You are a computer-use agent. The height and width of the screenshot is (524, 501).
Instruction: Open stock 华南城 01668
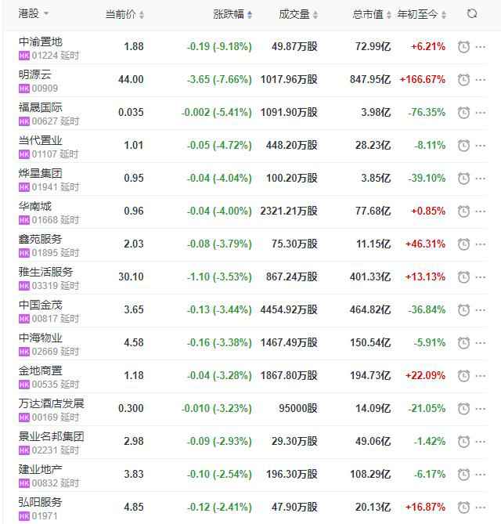pos(49,213)
